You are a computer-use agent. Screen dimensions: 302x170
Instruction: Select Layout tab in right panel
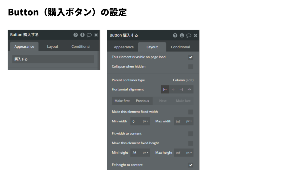152,47
